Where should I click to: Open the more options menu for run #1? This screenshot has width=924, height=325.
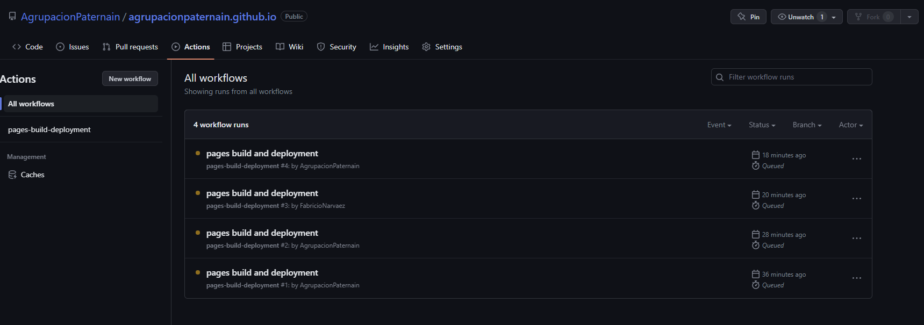click(x=857, y=278)
